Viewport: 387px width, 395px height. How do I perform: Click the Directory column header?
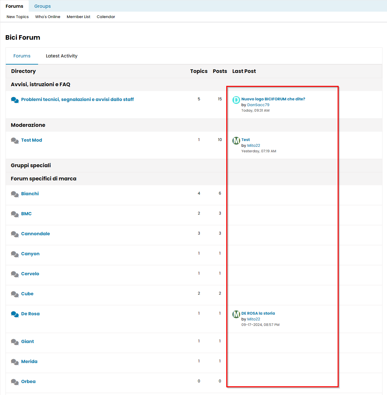point(23,71)
